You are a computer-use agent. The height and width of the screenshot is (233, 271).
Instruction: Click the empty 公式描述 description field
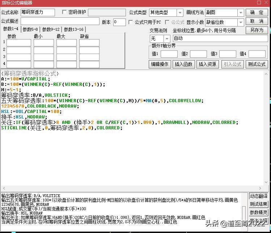tap(60, 21)
